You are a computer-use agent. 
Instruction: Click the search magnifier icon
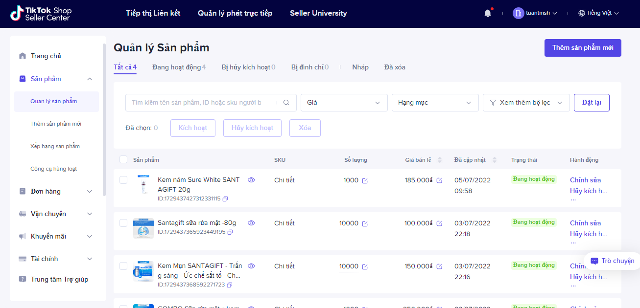click(286, 103)
